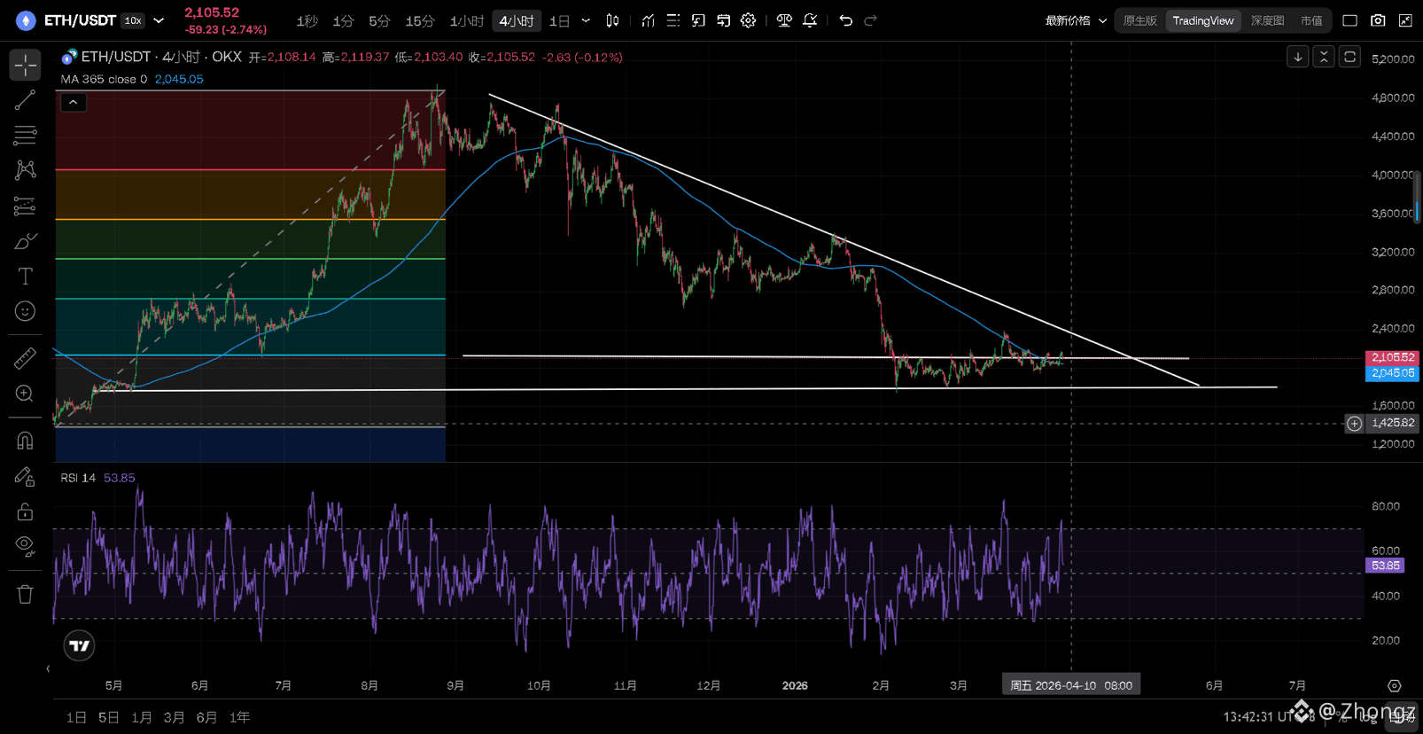Toggle visibility of all drawings
The image size is (1423, 734).
25,546
